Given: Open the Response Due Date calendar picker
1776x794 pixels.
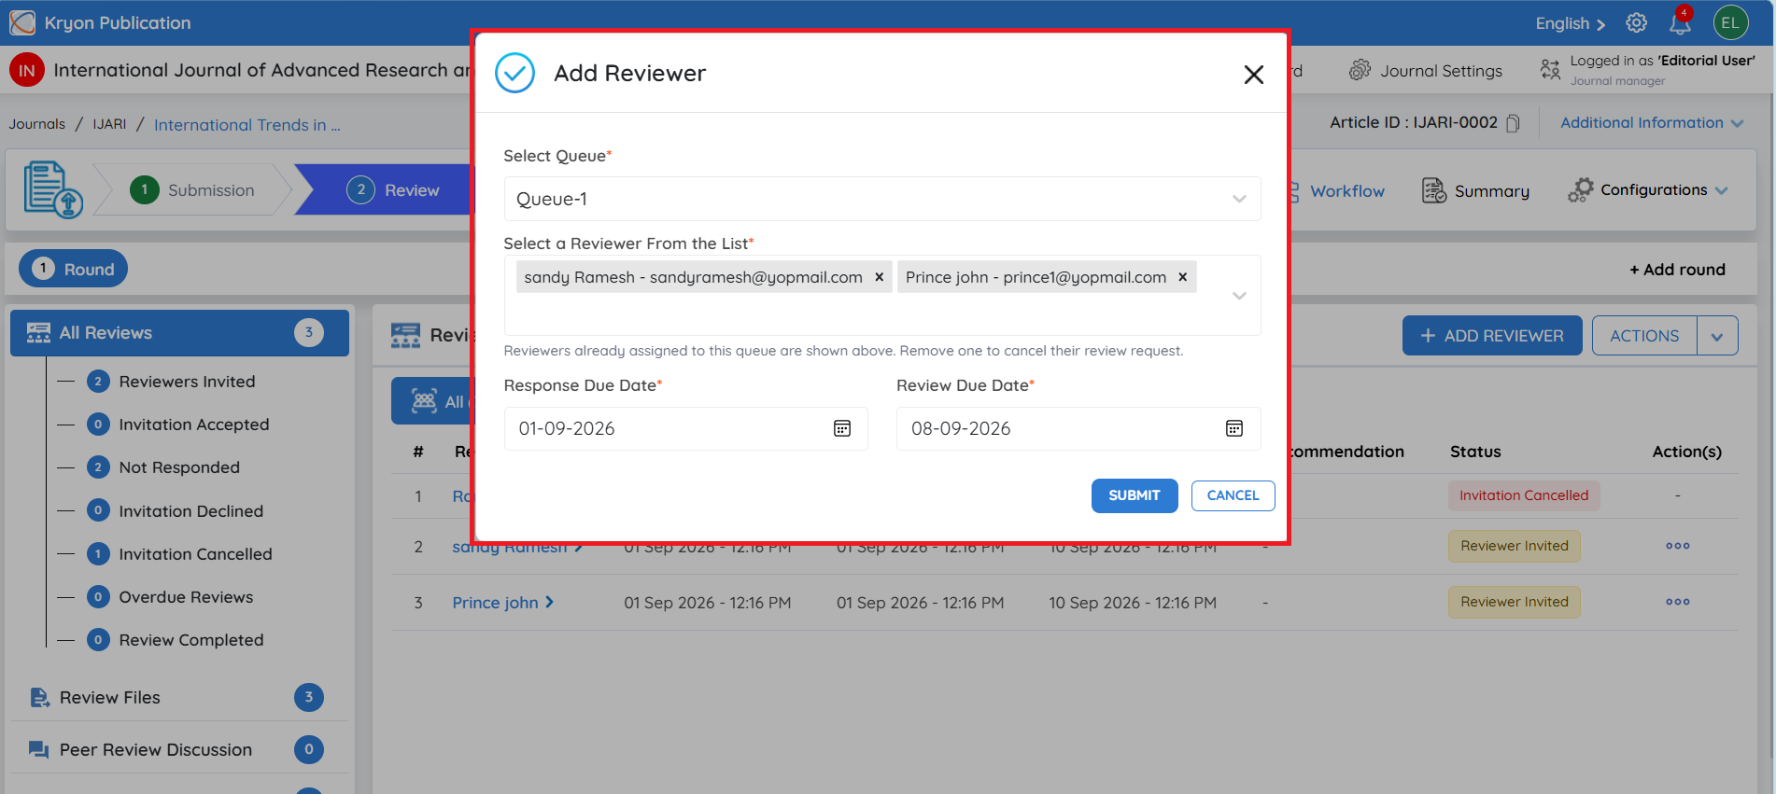Looking at the screenshot, I should 841,428.
